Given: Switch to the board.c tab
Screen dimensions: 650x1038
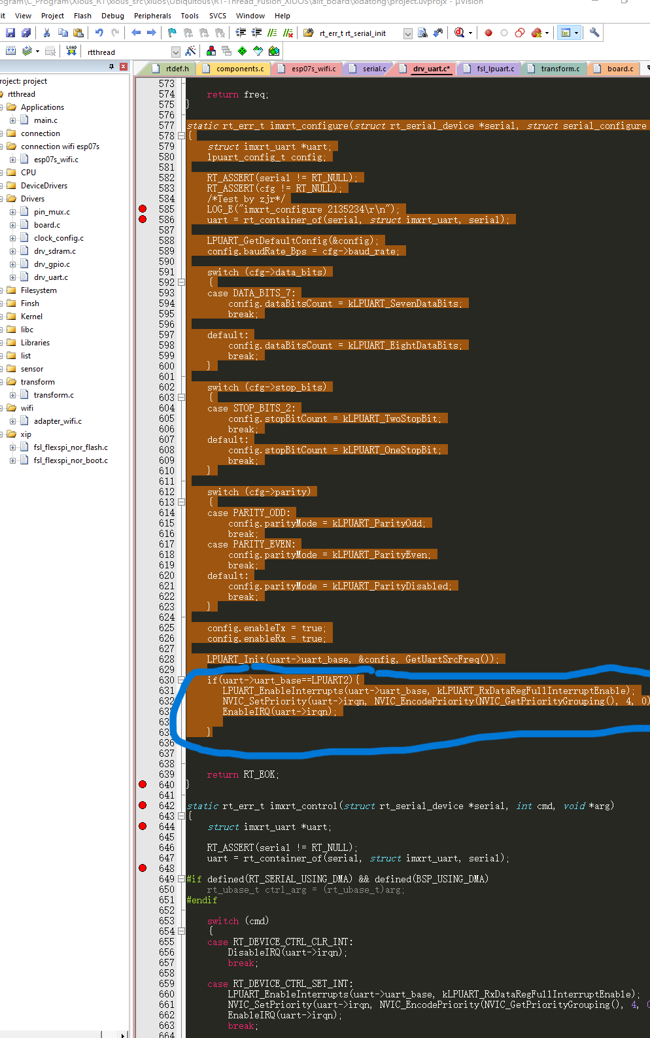Looking at the screenshot, I should pos(614,69).
